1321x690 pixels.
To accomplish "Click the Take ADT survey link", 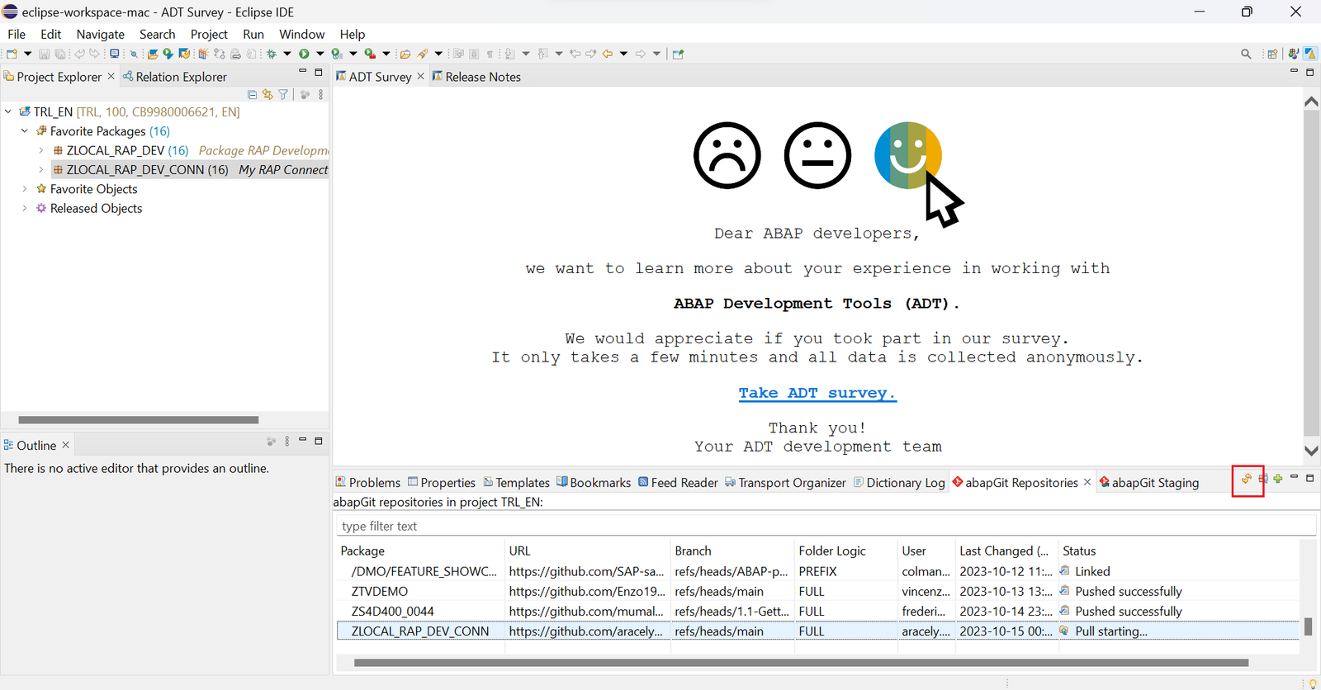I will tap(817, 393).
